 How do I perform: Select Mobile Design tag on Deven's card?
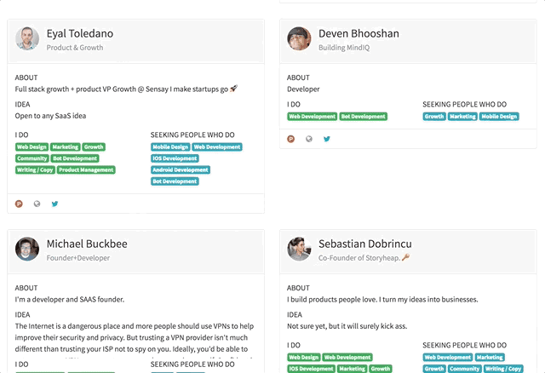499,117
